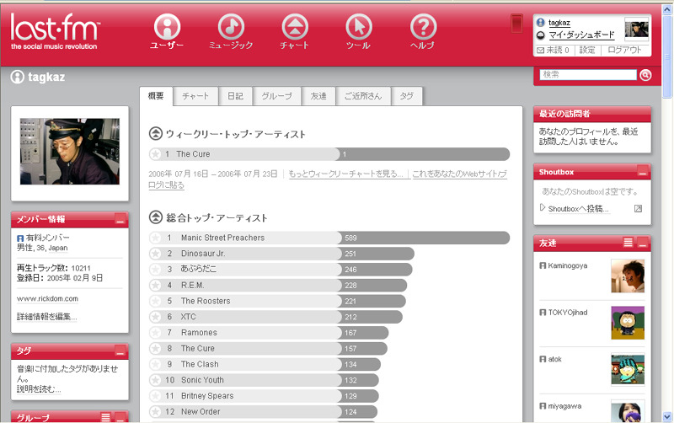674x423 pixels.
Task: Switch to the 日記 tab
Action: [234, 96]
